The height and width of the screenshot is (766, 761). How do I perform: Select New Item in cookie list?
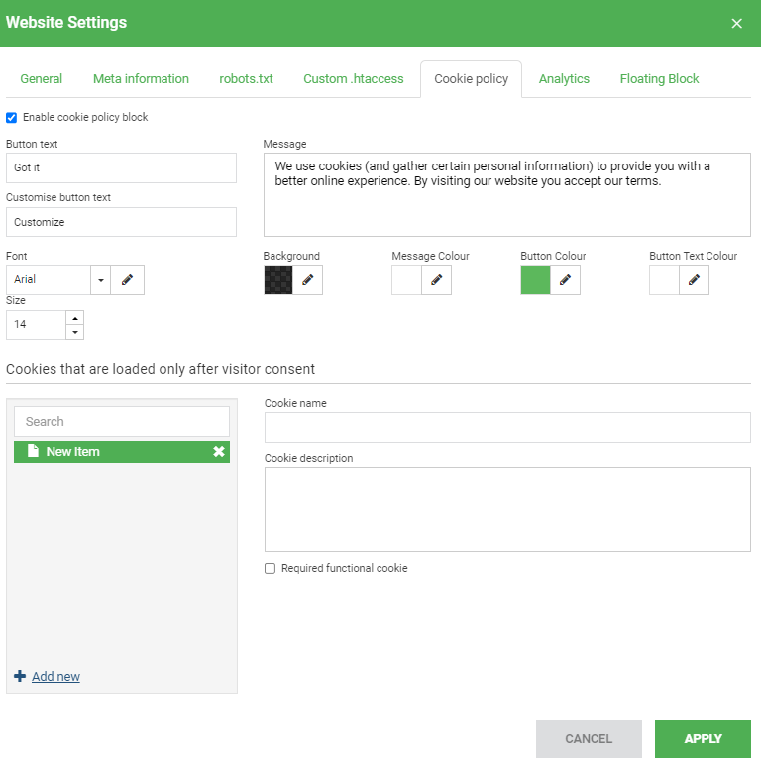coord(109,452)
